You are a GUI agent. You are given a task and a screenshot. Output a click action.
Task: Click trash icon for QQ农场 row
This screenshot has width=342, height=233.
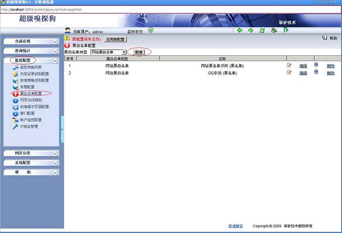316,72
